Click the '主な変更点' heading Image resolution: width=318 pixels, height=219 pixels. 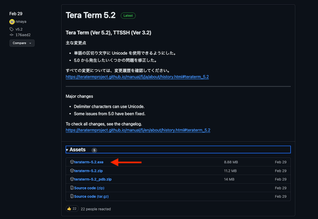click(76, 43)
